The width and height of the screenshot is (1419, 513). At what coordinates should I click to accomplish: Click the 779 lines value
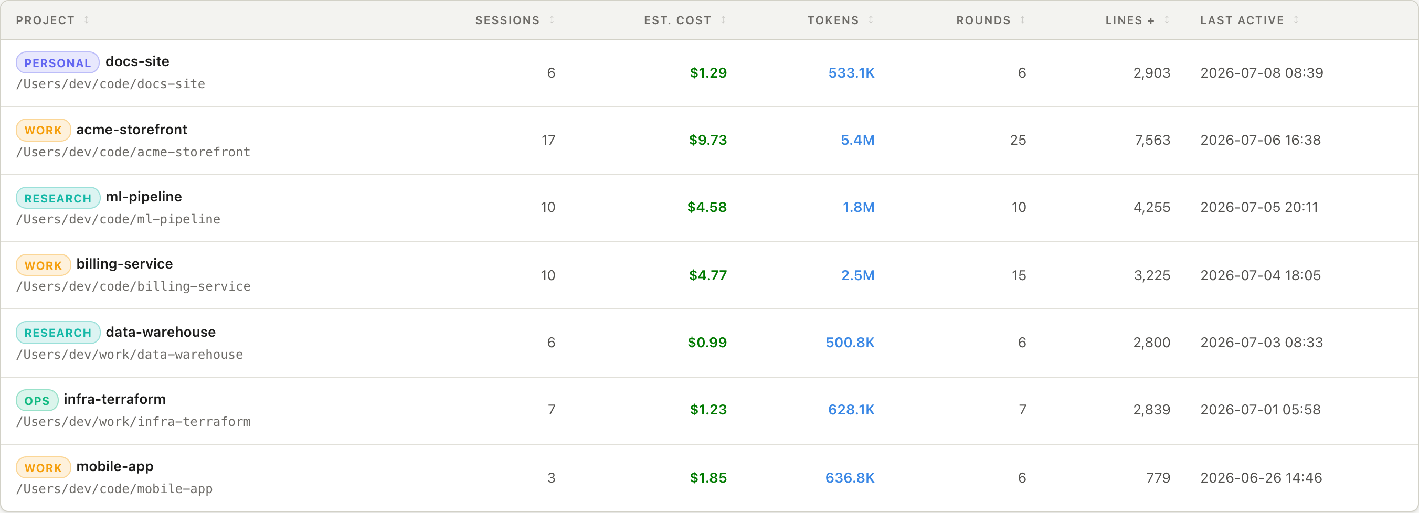pos(1158,478)
